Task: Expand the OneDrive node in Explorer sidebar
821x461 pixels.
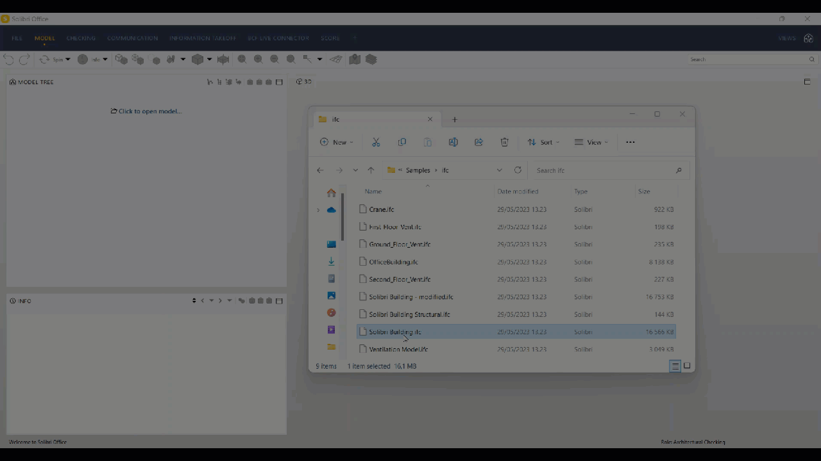Action: (x=317, y=210)
